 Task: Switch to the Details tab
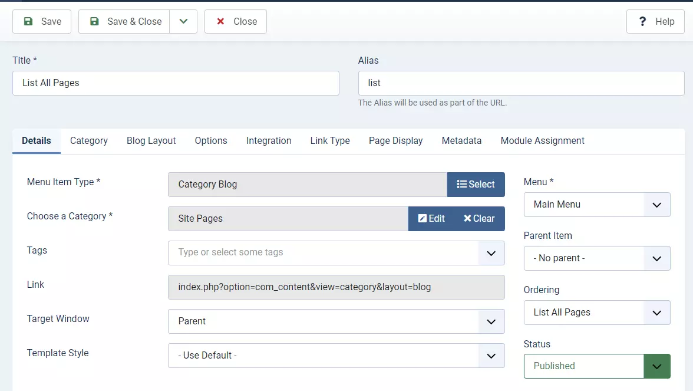click(x=37, y=140)
